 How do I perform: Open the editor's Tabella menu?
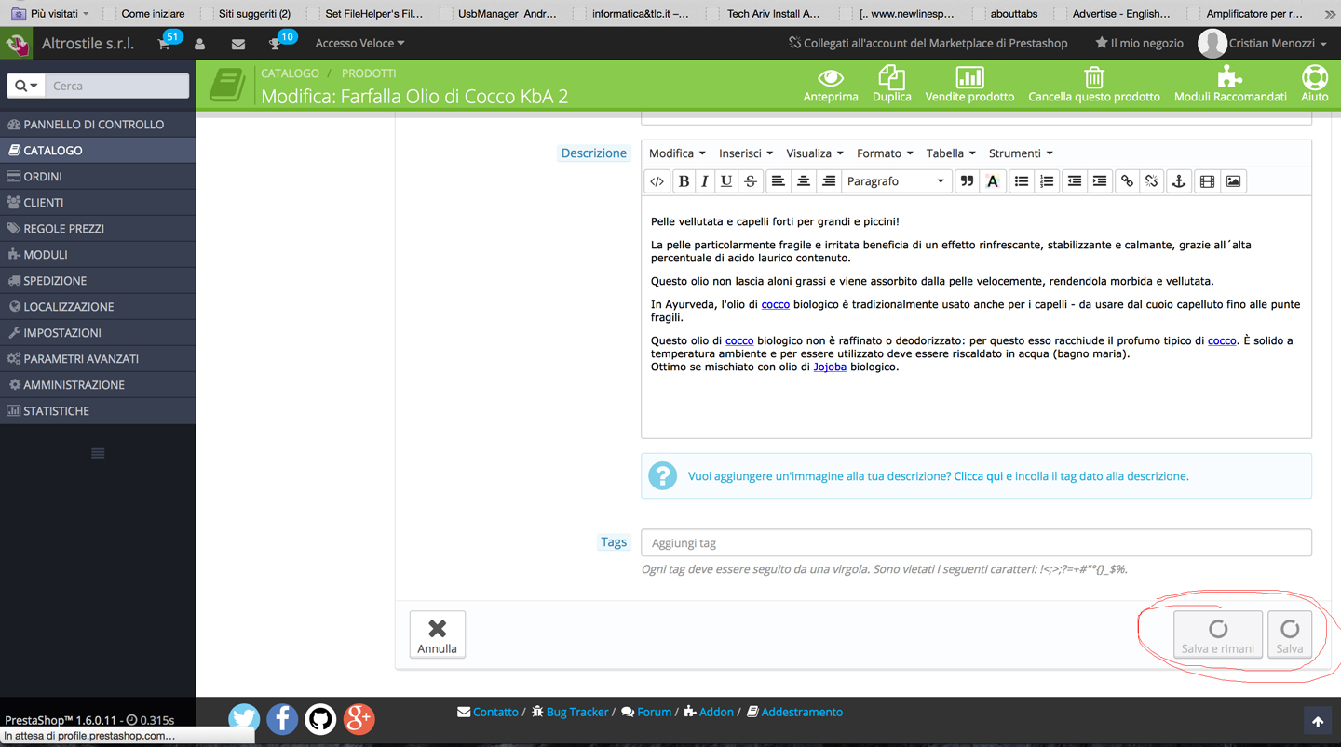[x=951, y=153]
